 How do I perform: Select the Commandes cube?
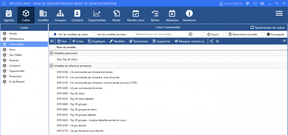[x=24, y=44]
